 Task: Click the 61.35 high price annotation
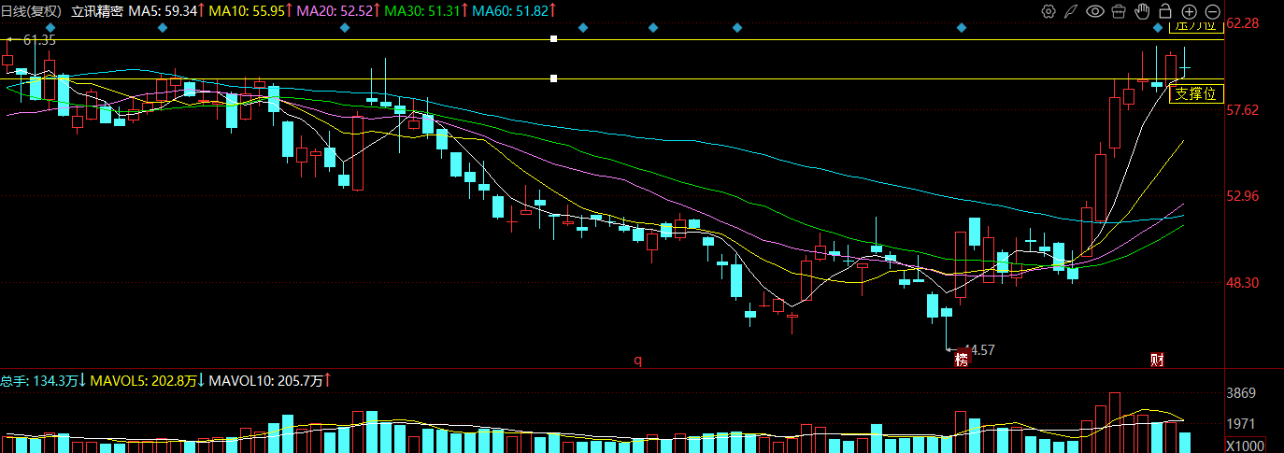click(39, 40)
